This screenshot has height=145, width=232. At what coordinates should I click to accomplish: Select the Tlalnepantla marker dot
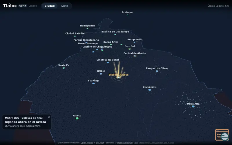click(x=88, y=28)
